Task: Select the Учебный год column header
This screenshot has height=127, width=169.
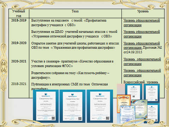Action: (x=19, y=13)
